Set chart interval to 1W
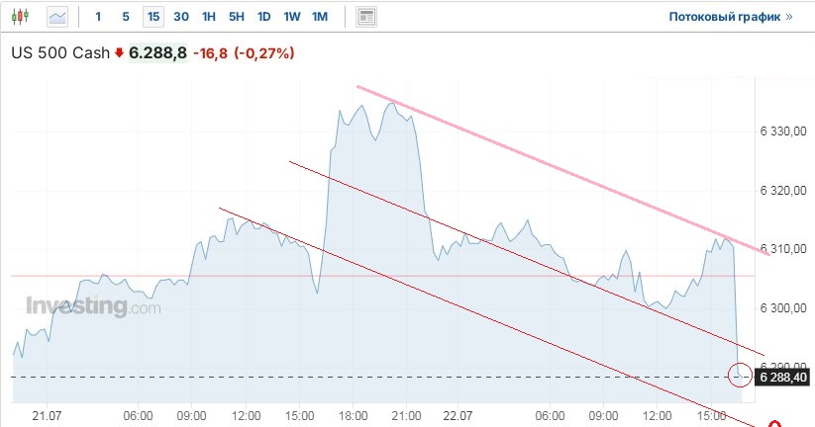This screenshot has height=427, width=815. (291, 17)
